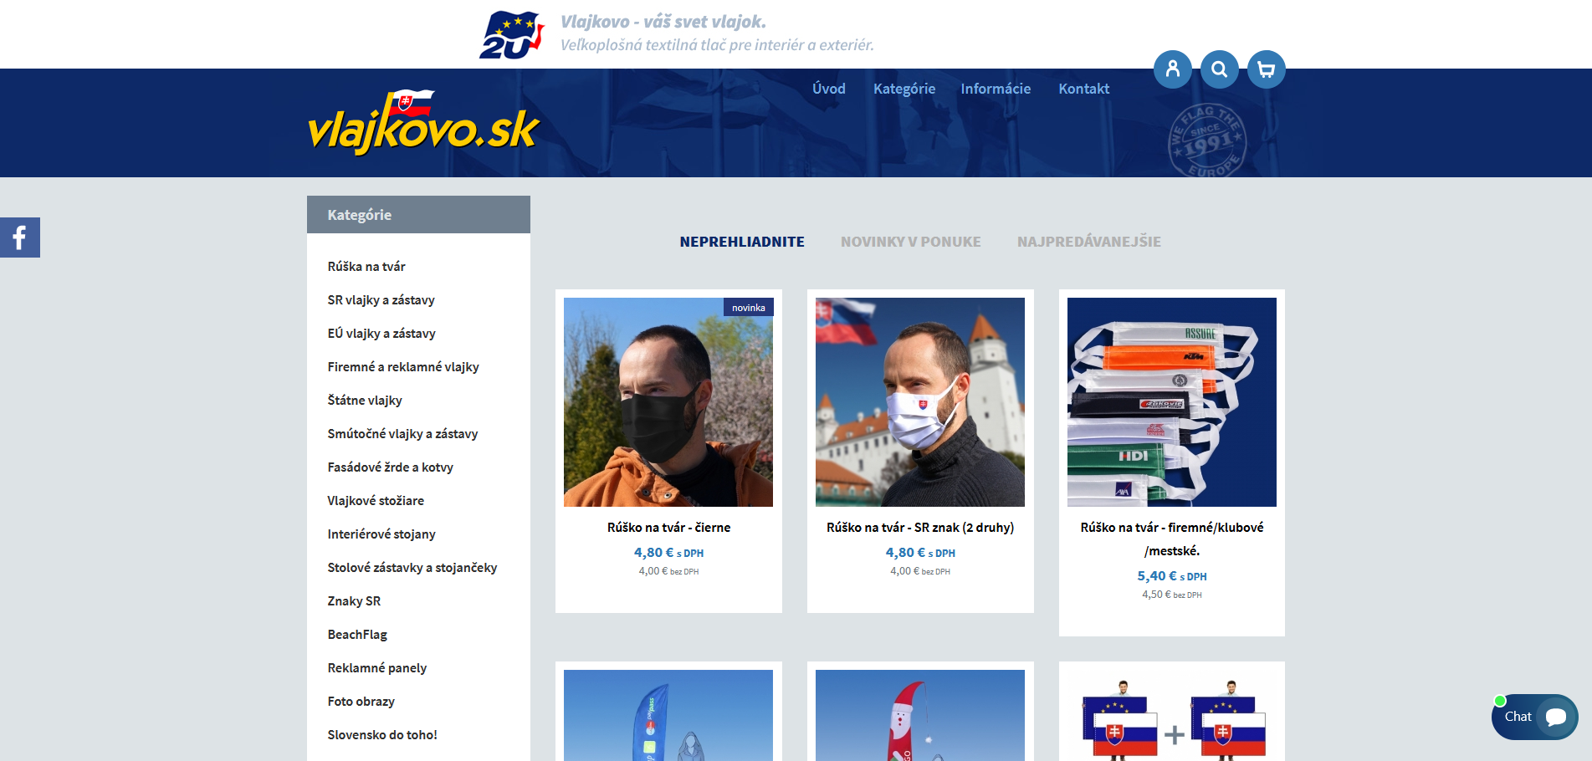Open the Rúško na tvár - čierne title
Viewport: 1592px width, 761px height.
click(x=668, y=528)
